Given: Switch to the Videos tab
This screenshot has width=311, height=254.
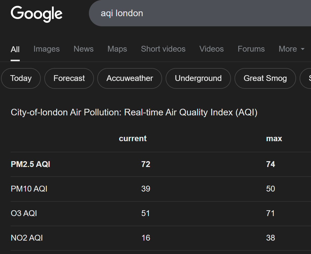Looking at the screenshot, I should [211, 49].
